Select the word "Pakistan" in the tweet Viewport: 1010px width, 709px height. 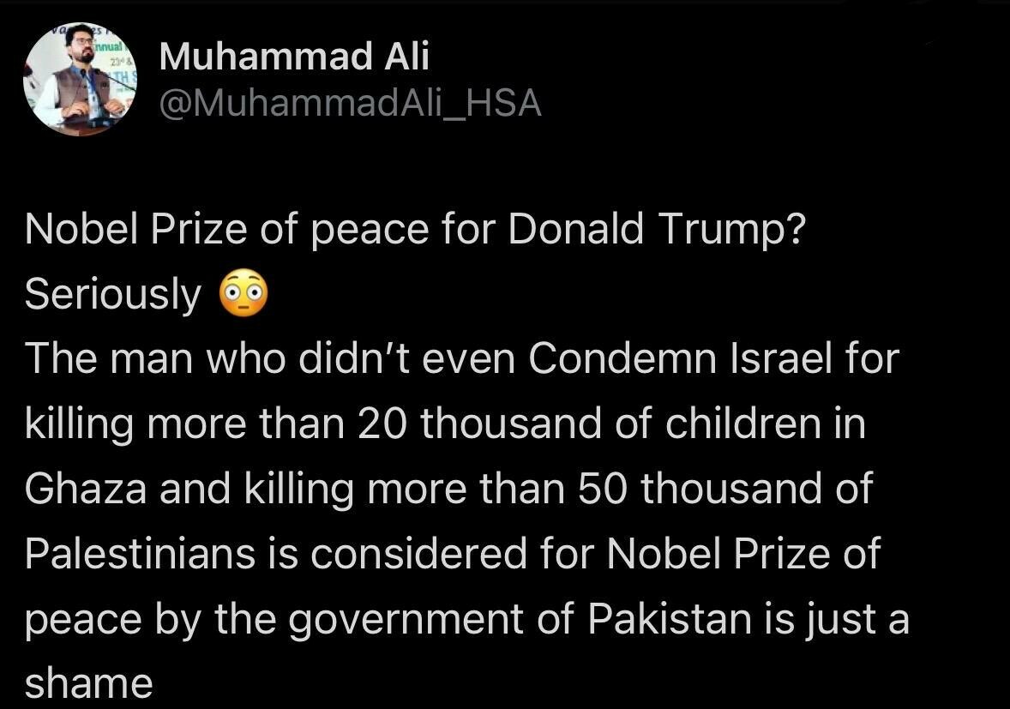pos(670,619)
